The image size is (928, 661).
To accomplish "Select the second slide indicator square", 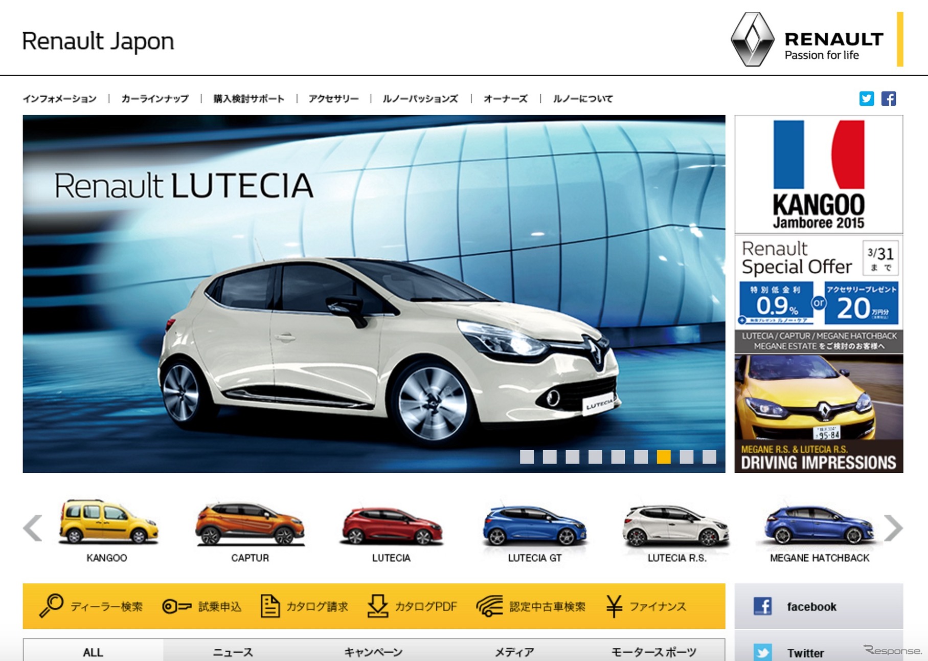I will click(550, 457).
